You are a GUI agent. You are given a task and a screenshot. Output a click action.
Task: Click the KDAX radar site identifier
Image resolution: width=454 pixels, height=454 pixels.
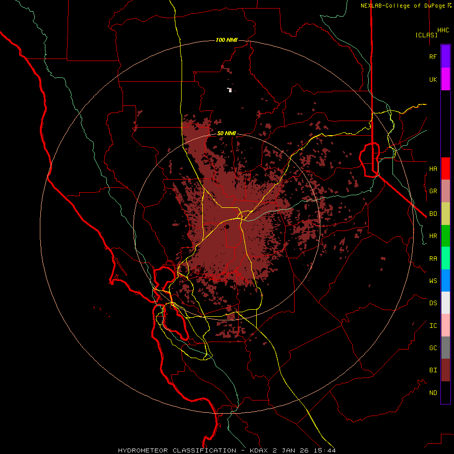click(x=260, y=450)
